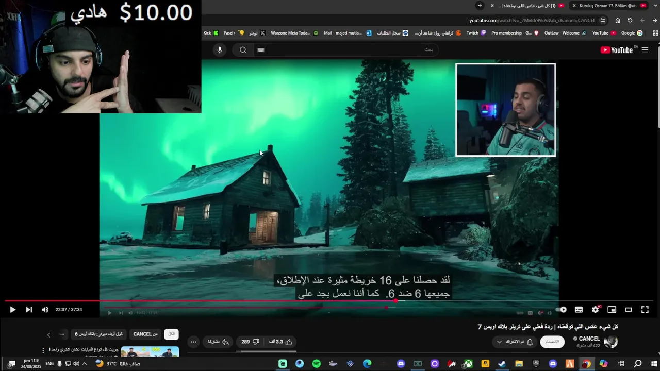Image resolution: width=660 pixels, height=371 pixels.
Task: Open the YouTube hamburger guide menu
Action: (x=645, y=50)
